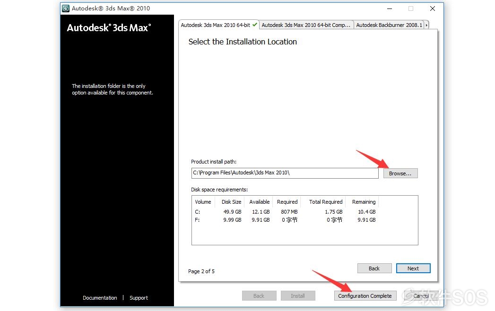Click the Browse... button

pyautogui.click(x=400, y=173)
